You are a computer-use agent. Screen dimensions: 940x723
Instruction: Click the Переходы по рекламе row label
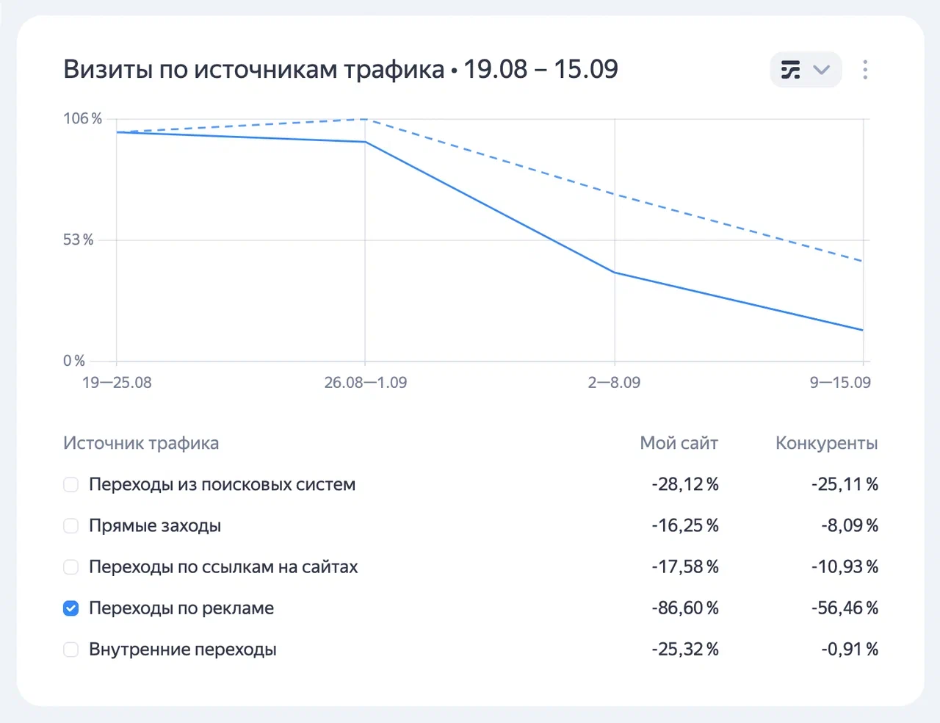click(181, 608)
